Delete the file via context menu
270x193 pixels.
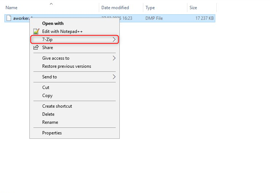point(48,114)
